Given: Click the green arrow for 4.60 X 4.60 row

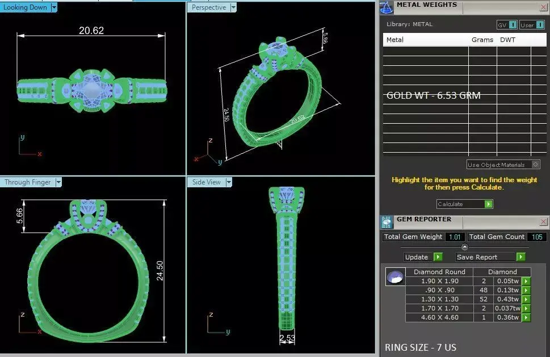Looking at the screenshot, I should click(526, 317).
